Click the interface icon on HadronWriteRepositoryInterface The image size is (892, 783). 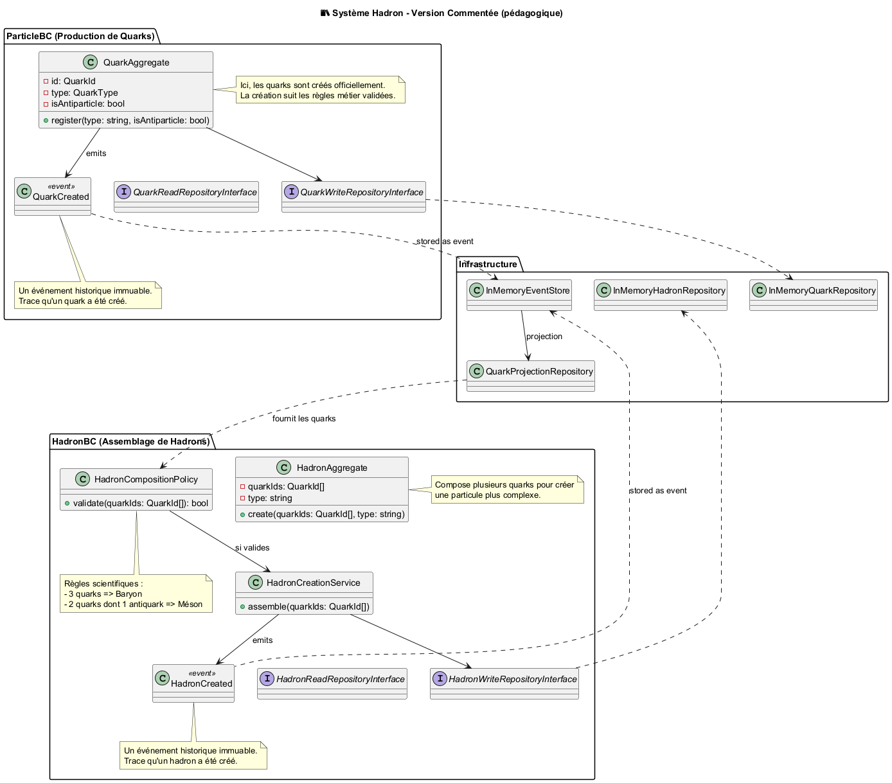point(440,678)
